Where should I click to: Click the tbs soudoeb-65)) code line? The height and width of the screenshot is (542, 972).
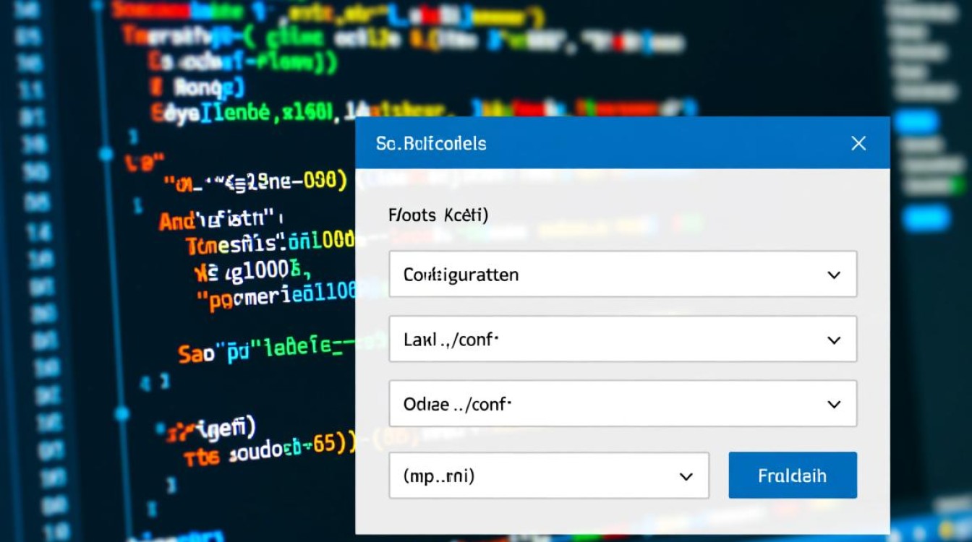click(x=268, y=451)
